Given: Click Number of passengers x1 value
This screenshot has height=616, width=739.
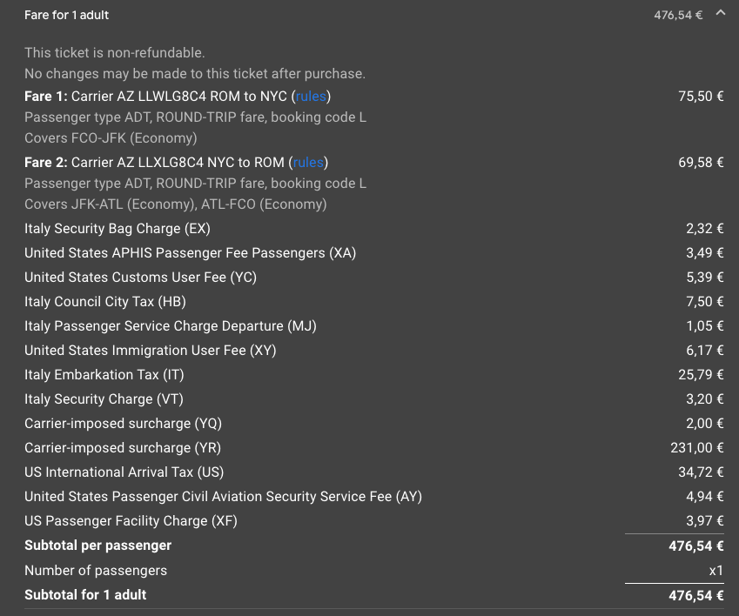Looking at the screenshot, I should [x=715, y=570].
